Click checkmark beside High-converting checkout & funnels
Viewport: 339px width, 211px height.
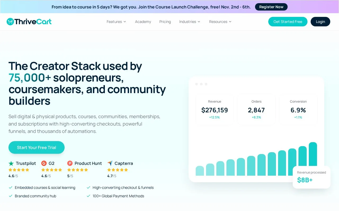88,188
